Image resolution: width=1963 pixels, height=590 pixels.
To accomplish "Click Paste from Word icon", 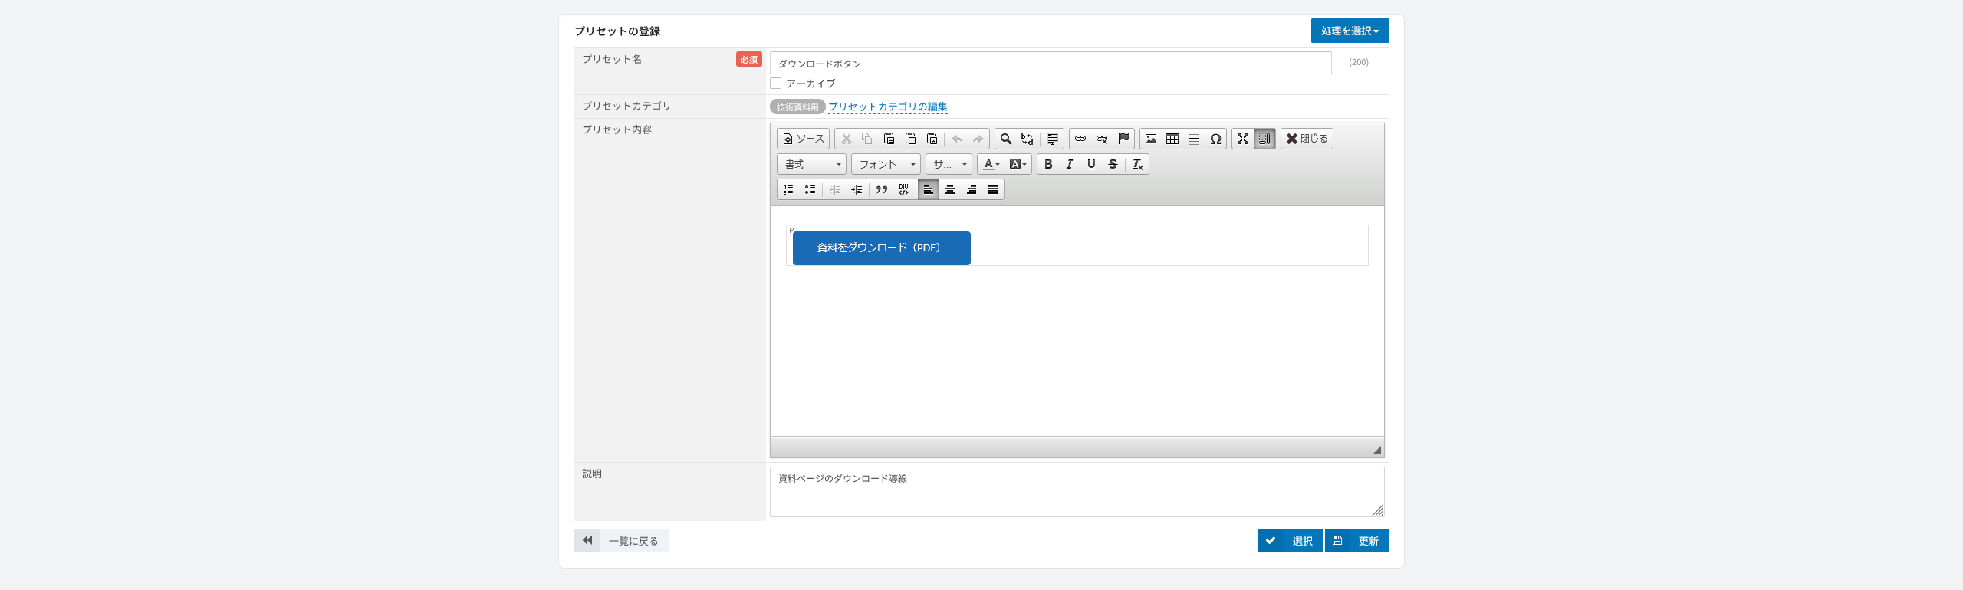I will click(x=932, y=139).
